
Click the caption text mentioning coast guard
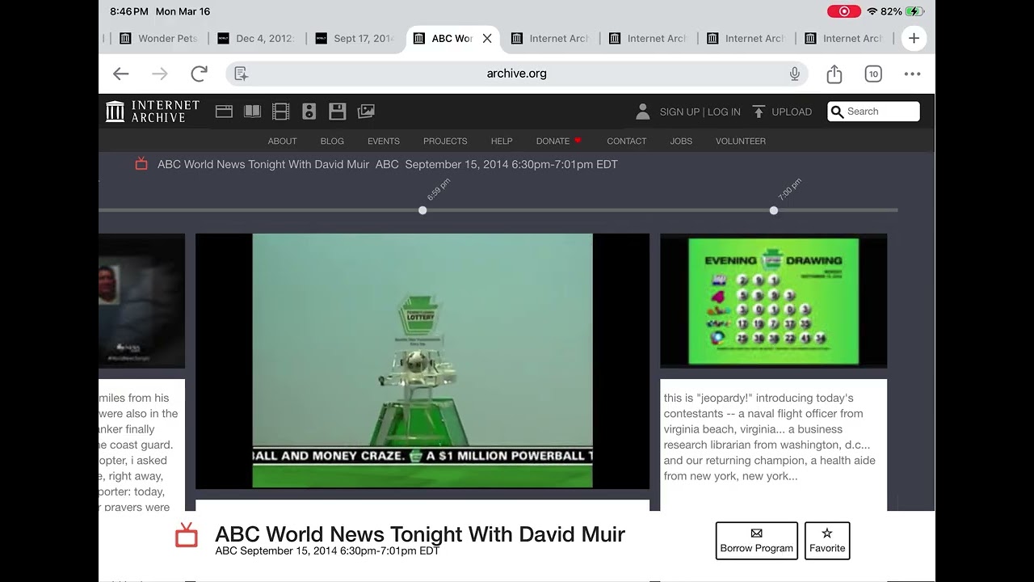tap(138, 453)
